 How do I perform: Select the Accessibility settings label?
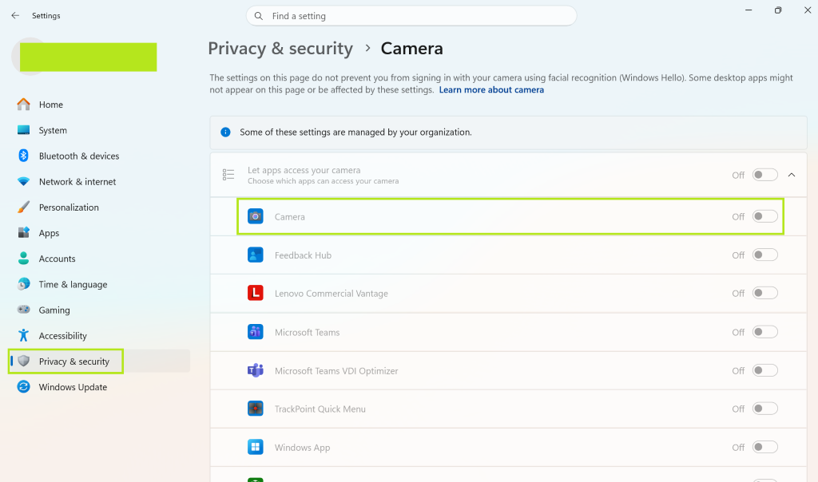[x=62, y=336]
